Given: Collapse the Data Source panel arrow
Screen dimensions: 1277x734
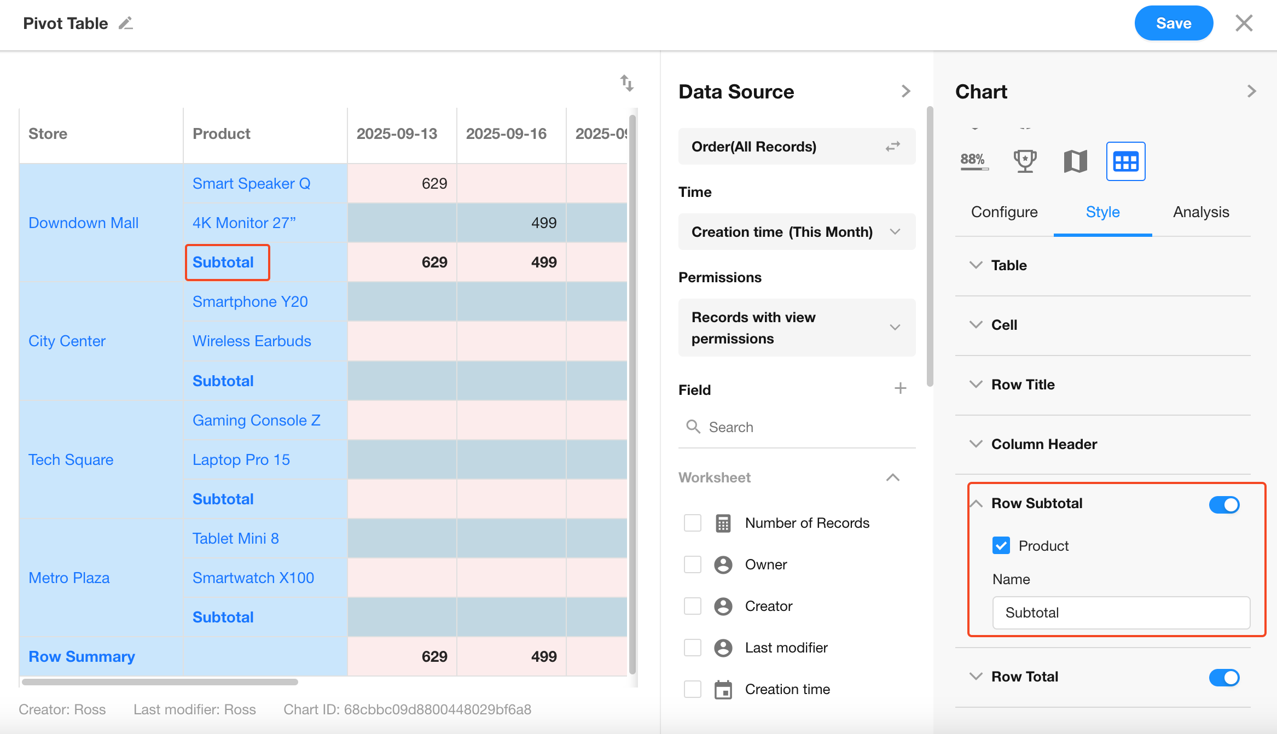Looking at the screenshot, I should (x=906, y=91).
